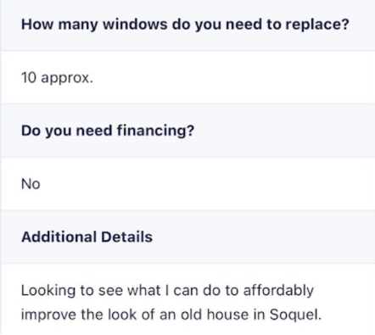Click the word 'Additional' in the heading
The height and width of the screenshot is (335, 375).
(59, 237)
